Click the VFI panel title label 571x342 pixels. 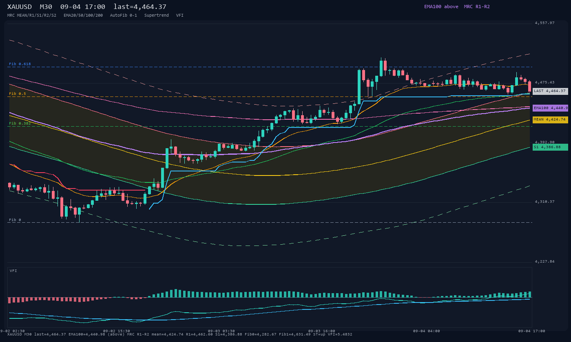(13, 271)
